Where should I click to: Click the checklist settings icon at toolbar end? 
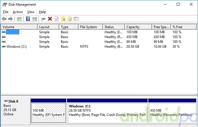(x=76, y=19)
